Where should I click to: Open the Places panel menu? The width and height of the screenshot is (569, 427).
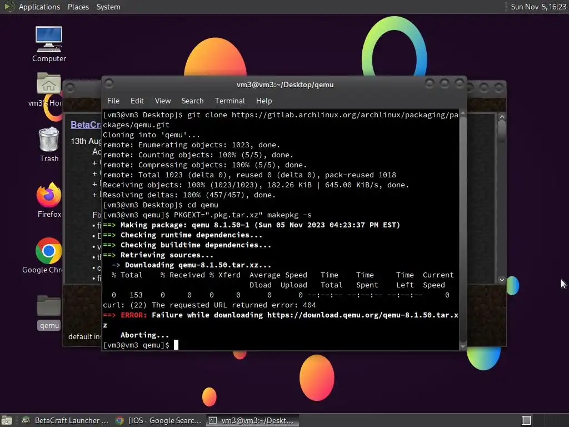pyautogui.click(x=78, y=7)
